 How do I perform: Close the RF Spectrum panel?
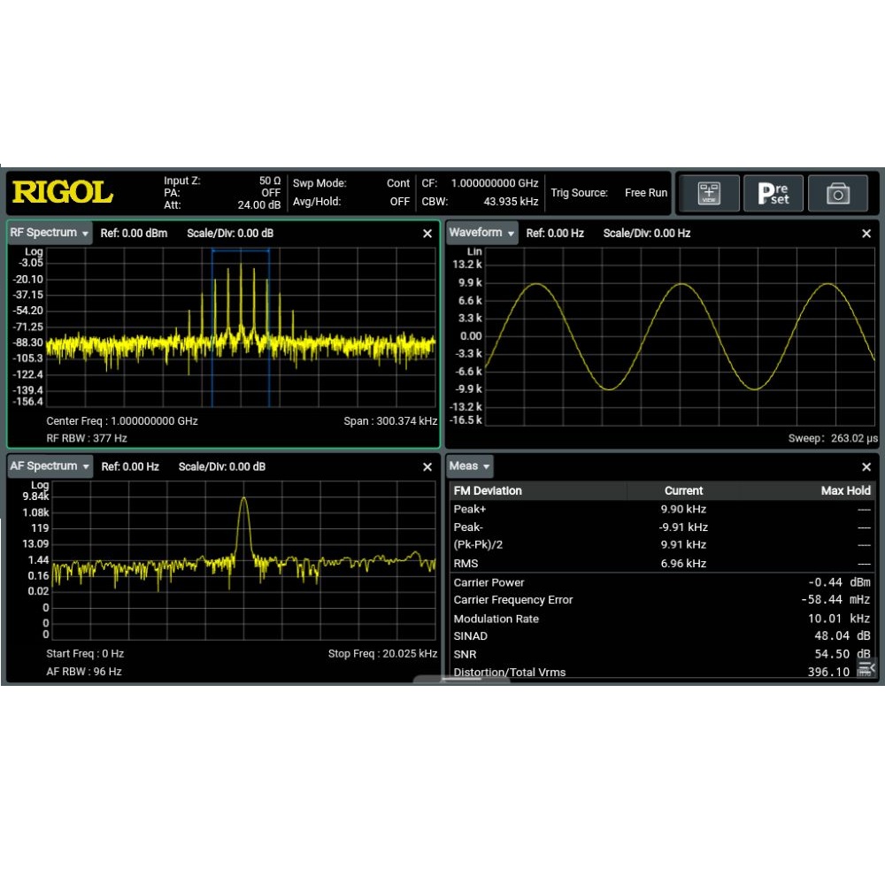pos(427,233)
